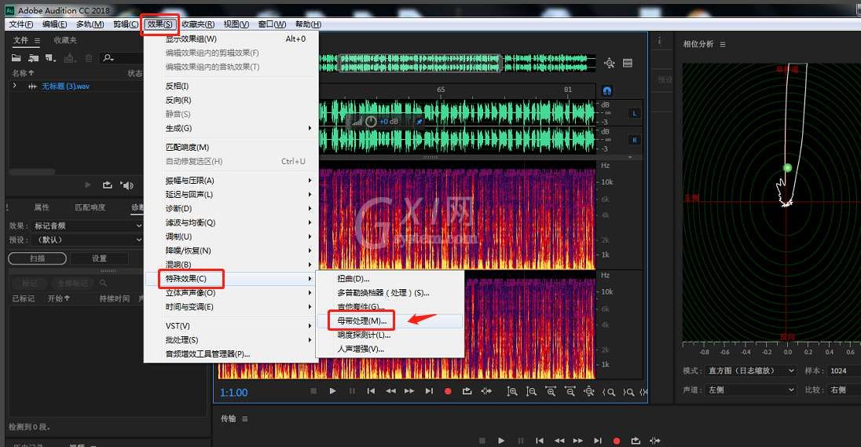The width and height of the screenshot is (861, 447).
Task: Click the search magnifier in Files panel
Action: click(108, 57)
